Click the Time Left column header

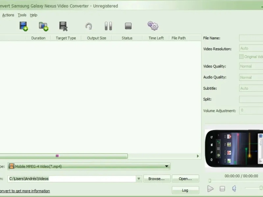coord(156,38)
